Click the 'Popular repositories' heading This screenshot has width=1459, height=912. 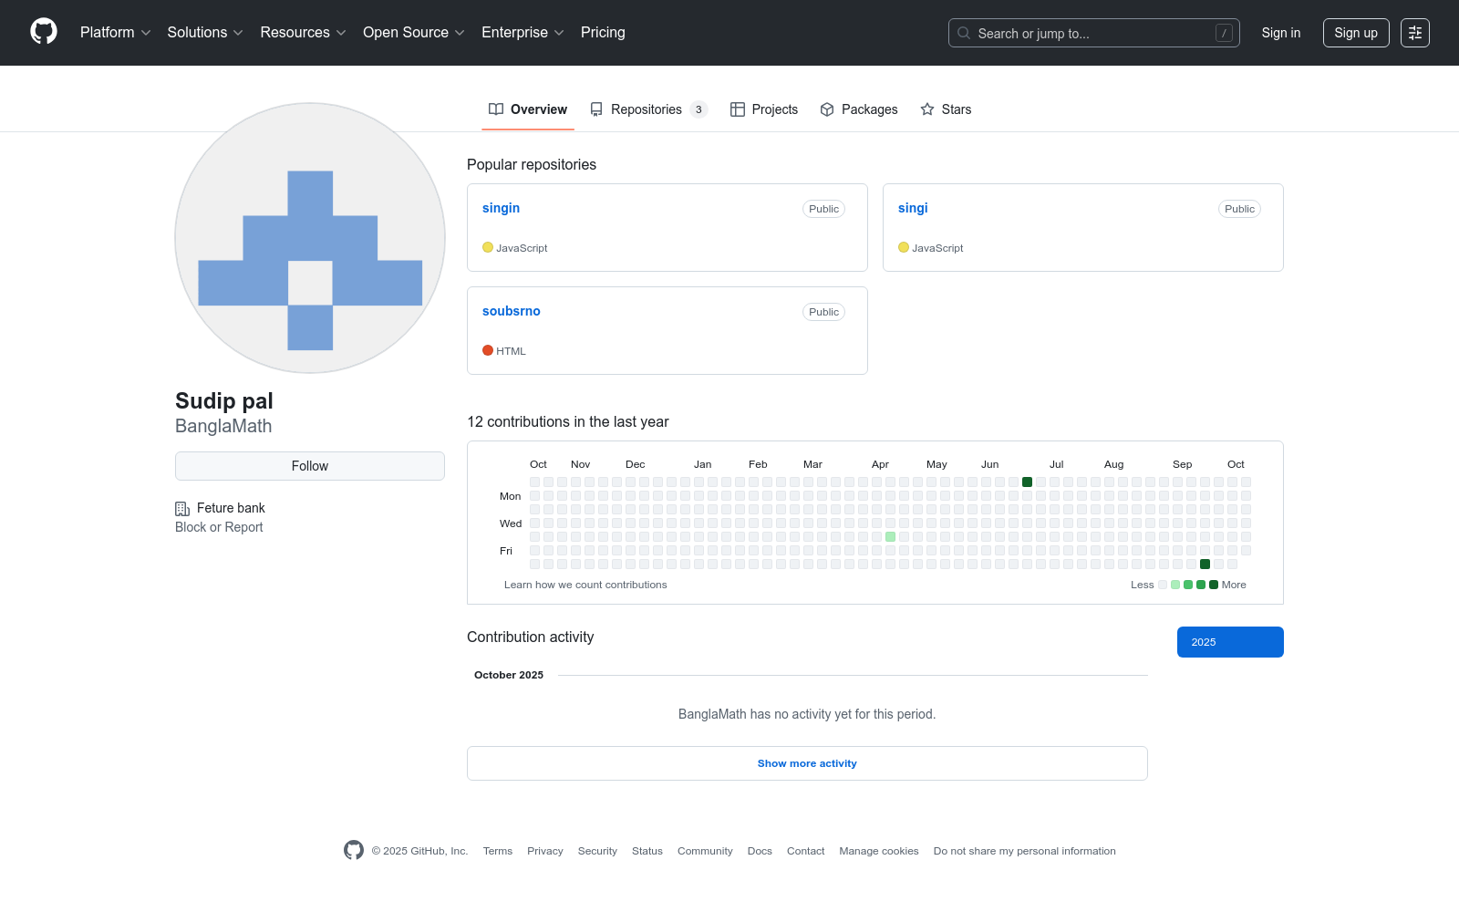pos(532,164)
